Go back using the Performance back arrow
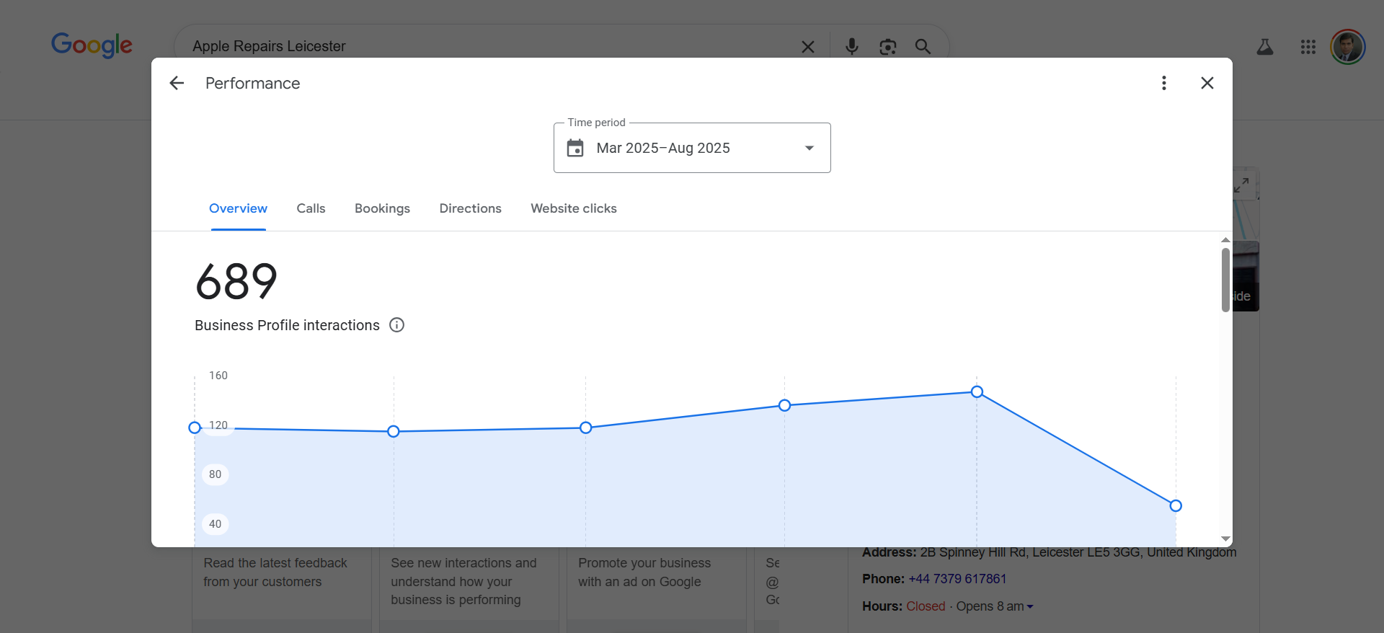 [177, 83]
